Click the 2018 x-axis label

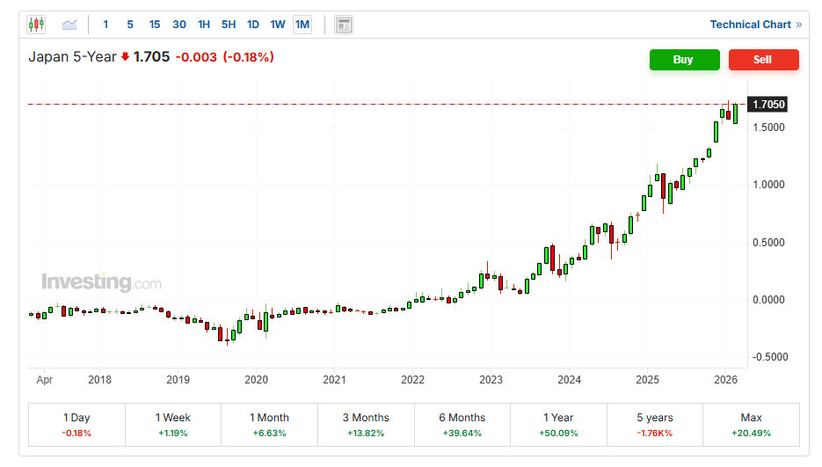99,379
